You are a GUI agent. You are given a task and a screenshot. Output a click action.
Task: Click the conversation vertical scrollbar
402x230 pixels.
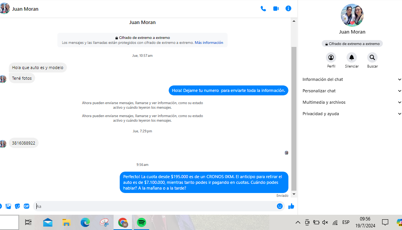coord(294,114)
